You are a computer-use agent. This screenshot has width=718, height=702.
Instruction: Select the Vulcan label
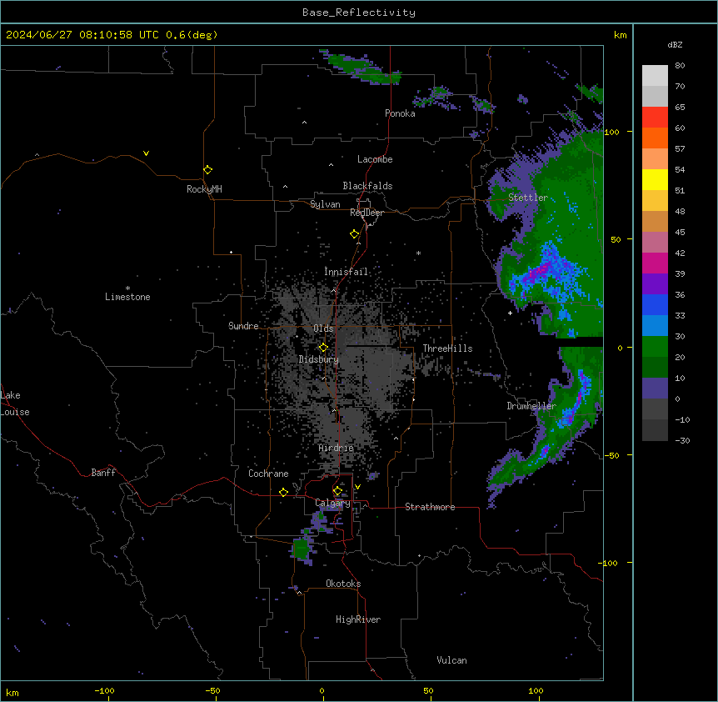[x=452, y=660]
